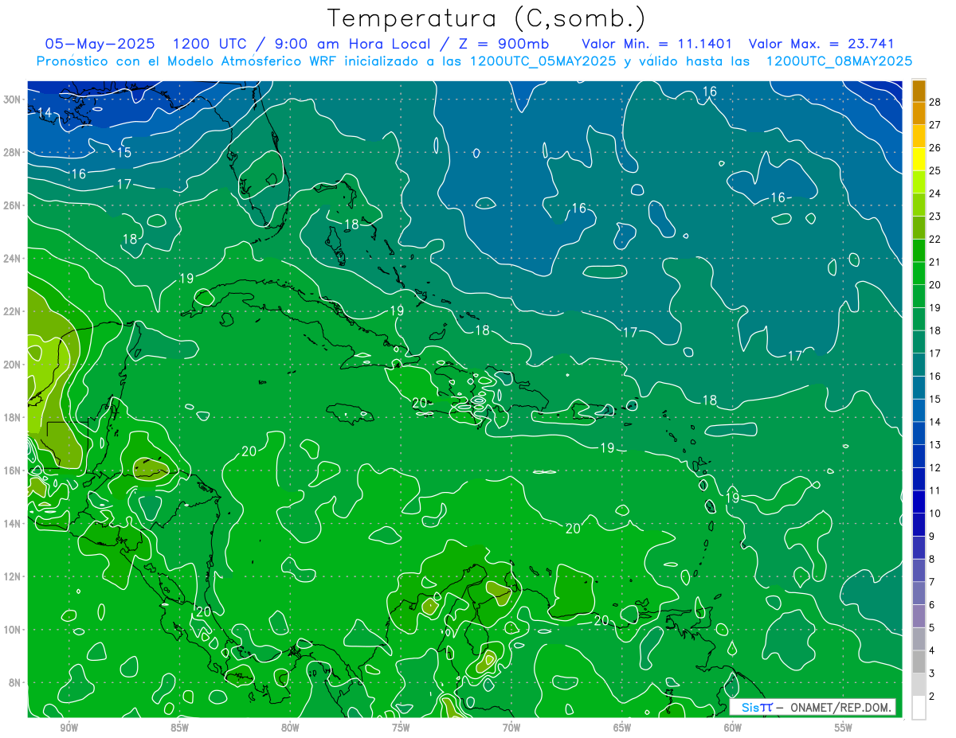Click legend value "2"

[932, 696]
